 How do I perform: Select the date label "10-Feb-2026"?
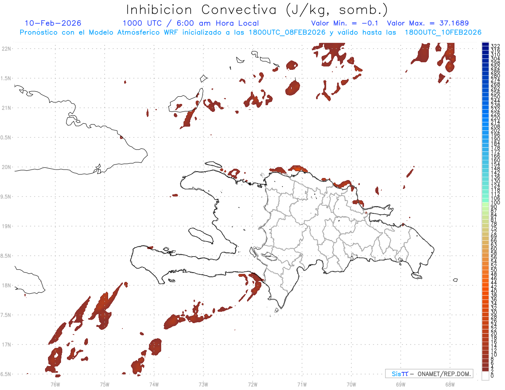[x=53, y=23]
